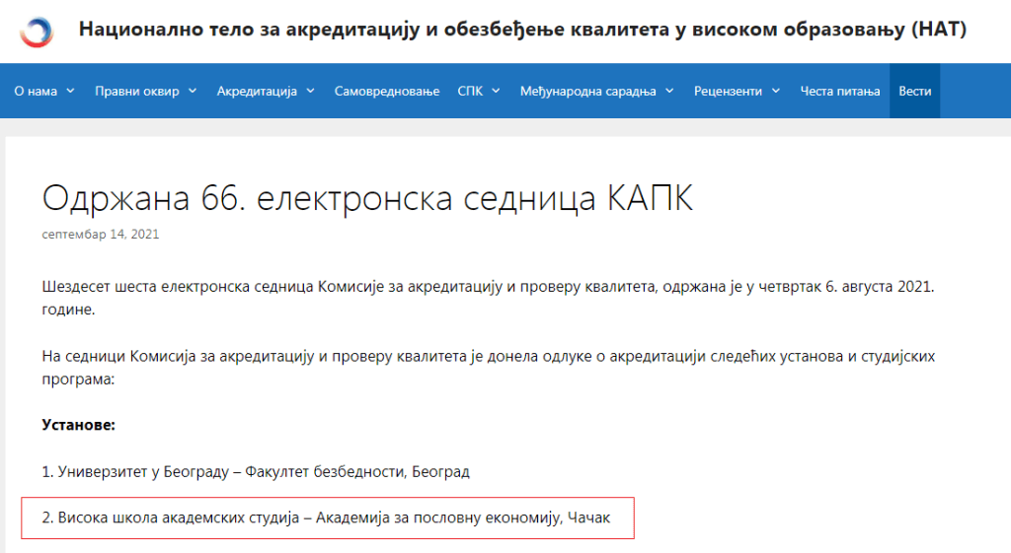The height and width of the screenshot is (553, 1011).
Task: Go to the Самовредновање page
Action: tap(386, 91)
